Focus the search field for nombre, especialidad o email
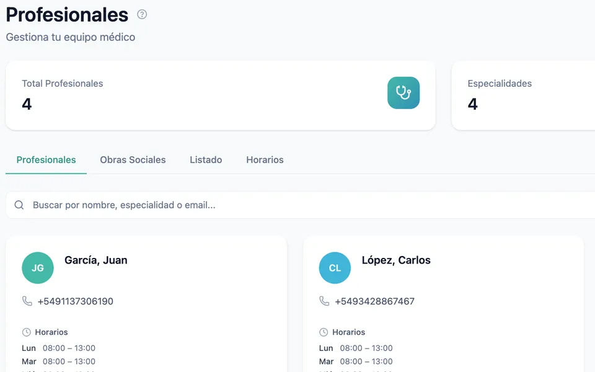The height and width of the screenshot is (372, 595). (x=301, y=205)
